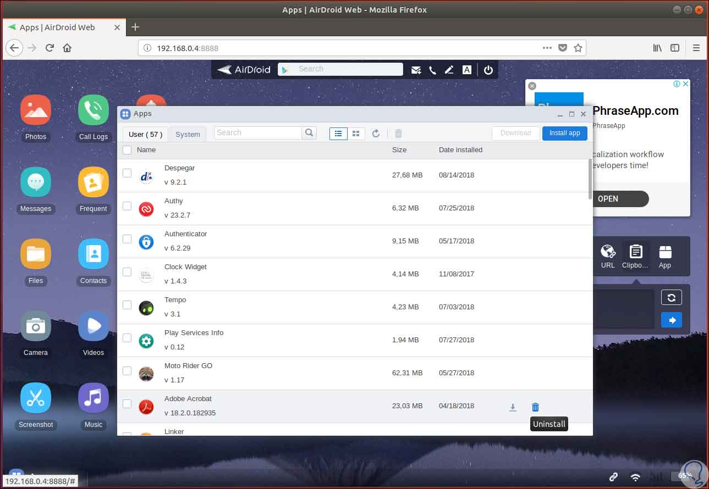Refresh the apps list
709x489 pixels.
point(376,134)
